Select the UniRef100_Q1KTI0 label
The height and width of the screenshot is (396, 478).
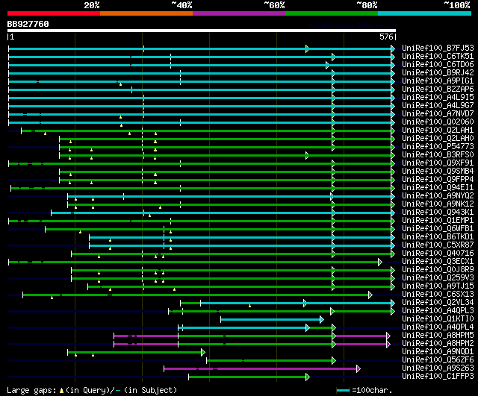(x=438, y=319)
